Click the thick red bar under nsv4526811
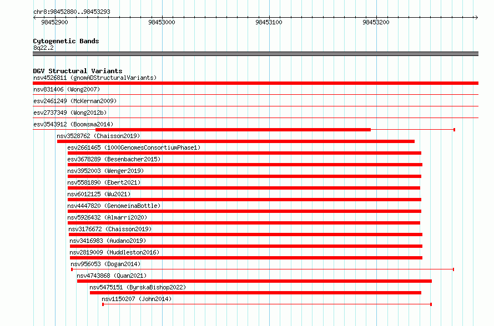494x326 pixels. pyautogui.click(x=255, y=83)
